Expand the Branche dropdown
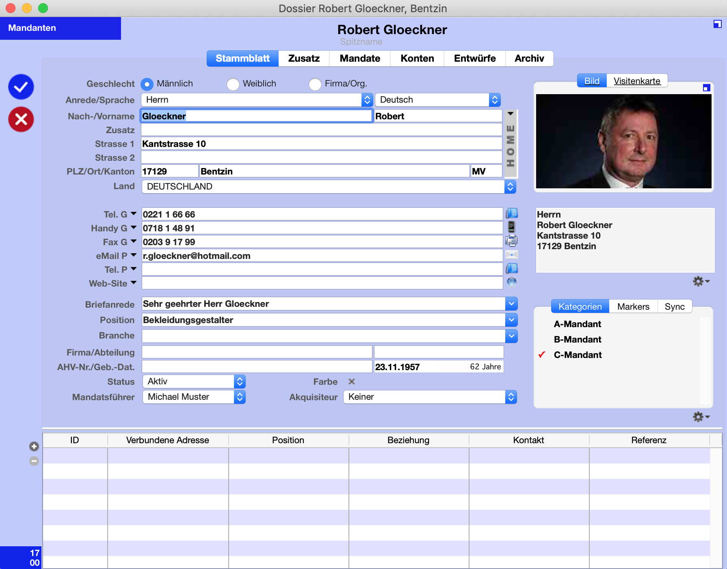The image size is (727, 569). [x=511, y=336]
